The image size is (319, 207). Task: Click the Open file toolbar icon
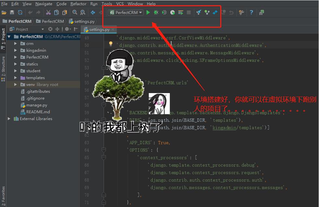[x=4, y=12]
